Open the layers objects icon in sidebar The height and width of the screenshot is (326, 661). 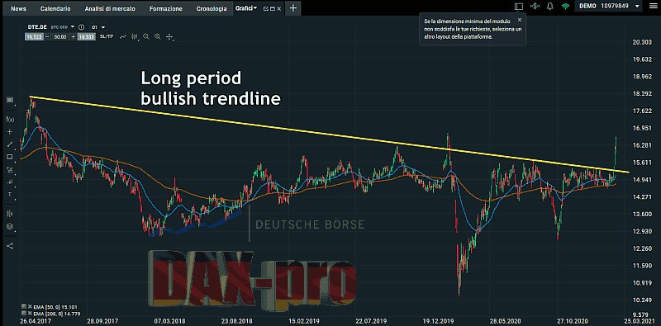pos(10,226)
